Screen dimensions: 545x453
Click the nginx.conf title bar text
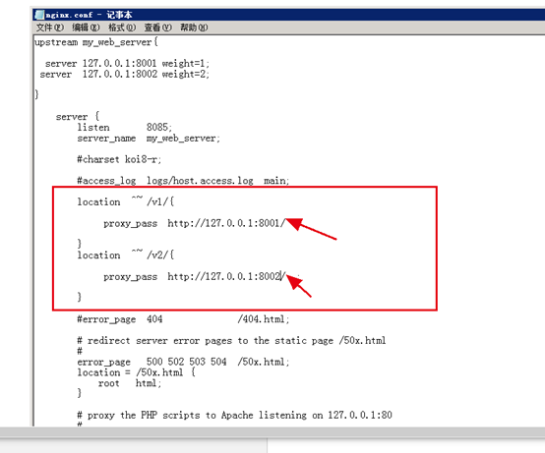click(x=89, y=15)
